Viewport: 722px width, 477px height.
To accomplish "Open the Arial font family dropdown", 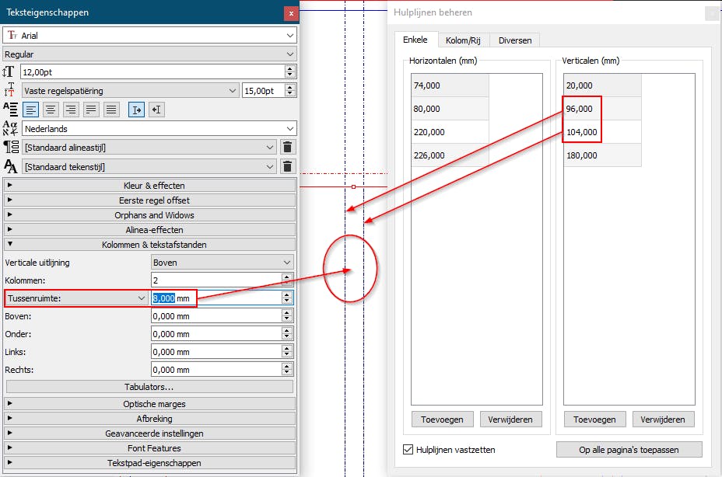I will click(x=149, y=36).
